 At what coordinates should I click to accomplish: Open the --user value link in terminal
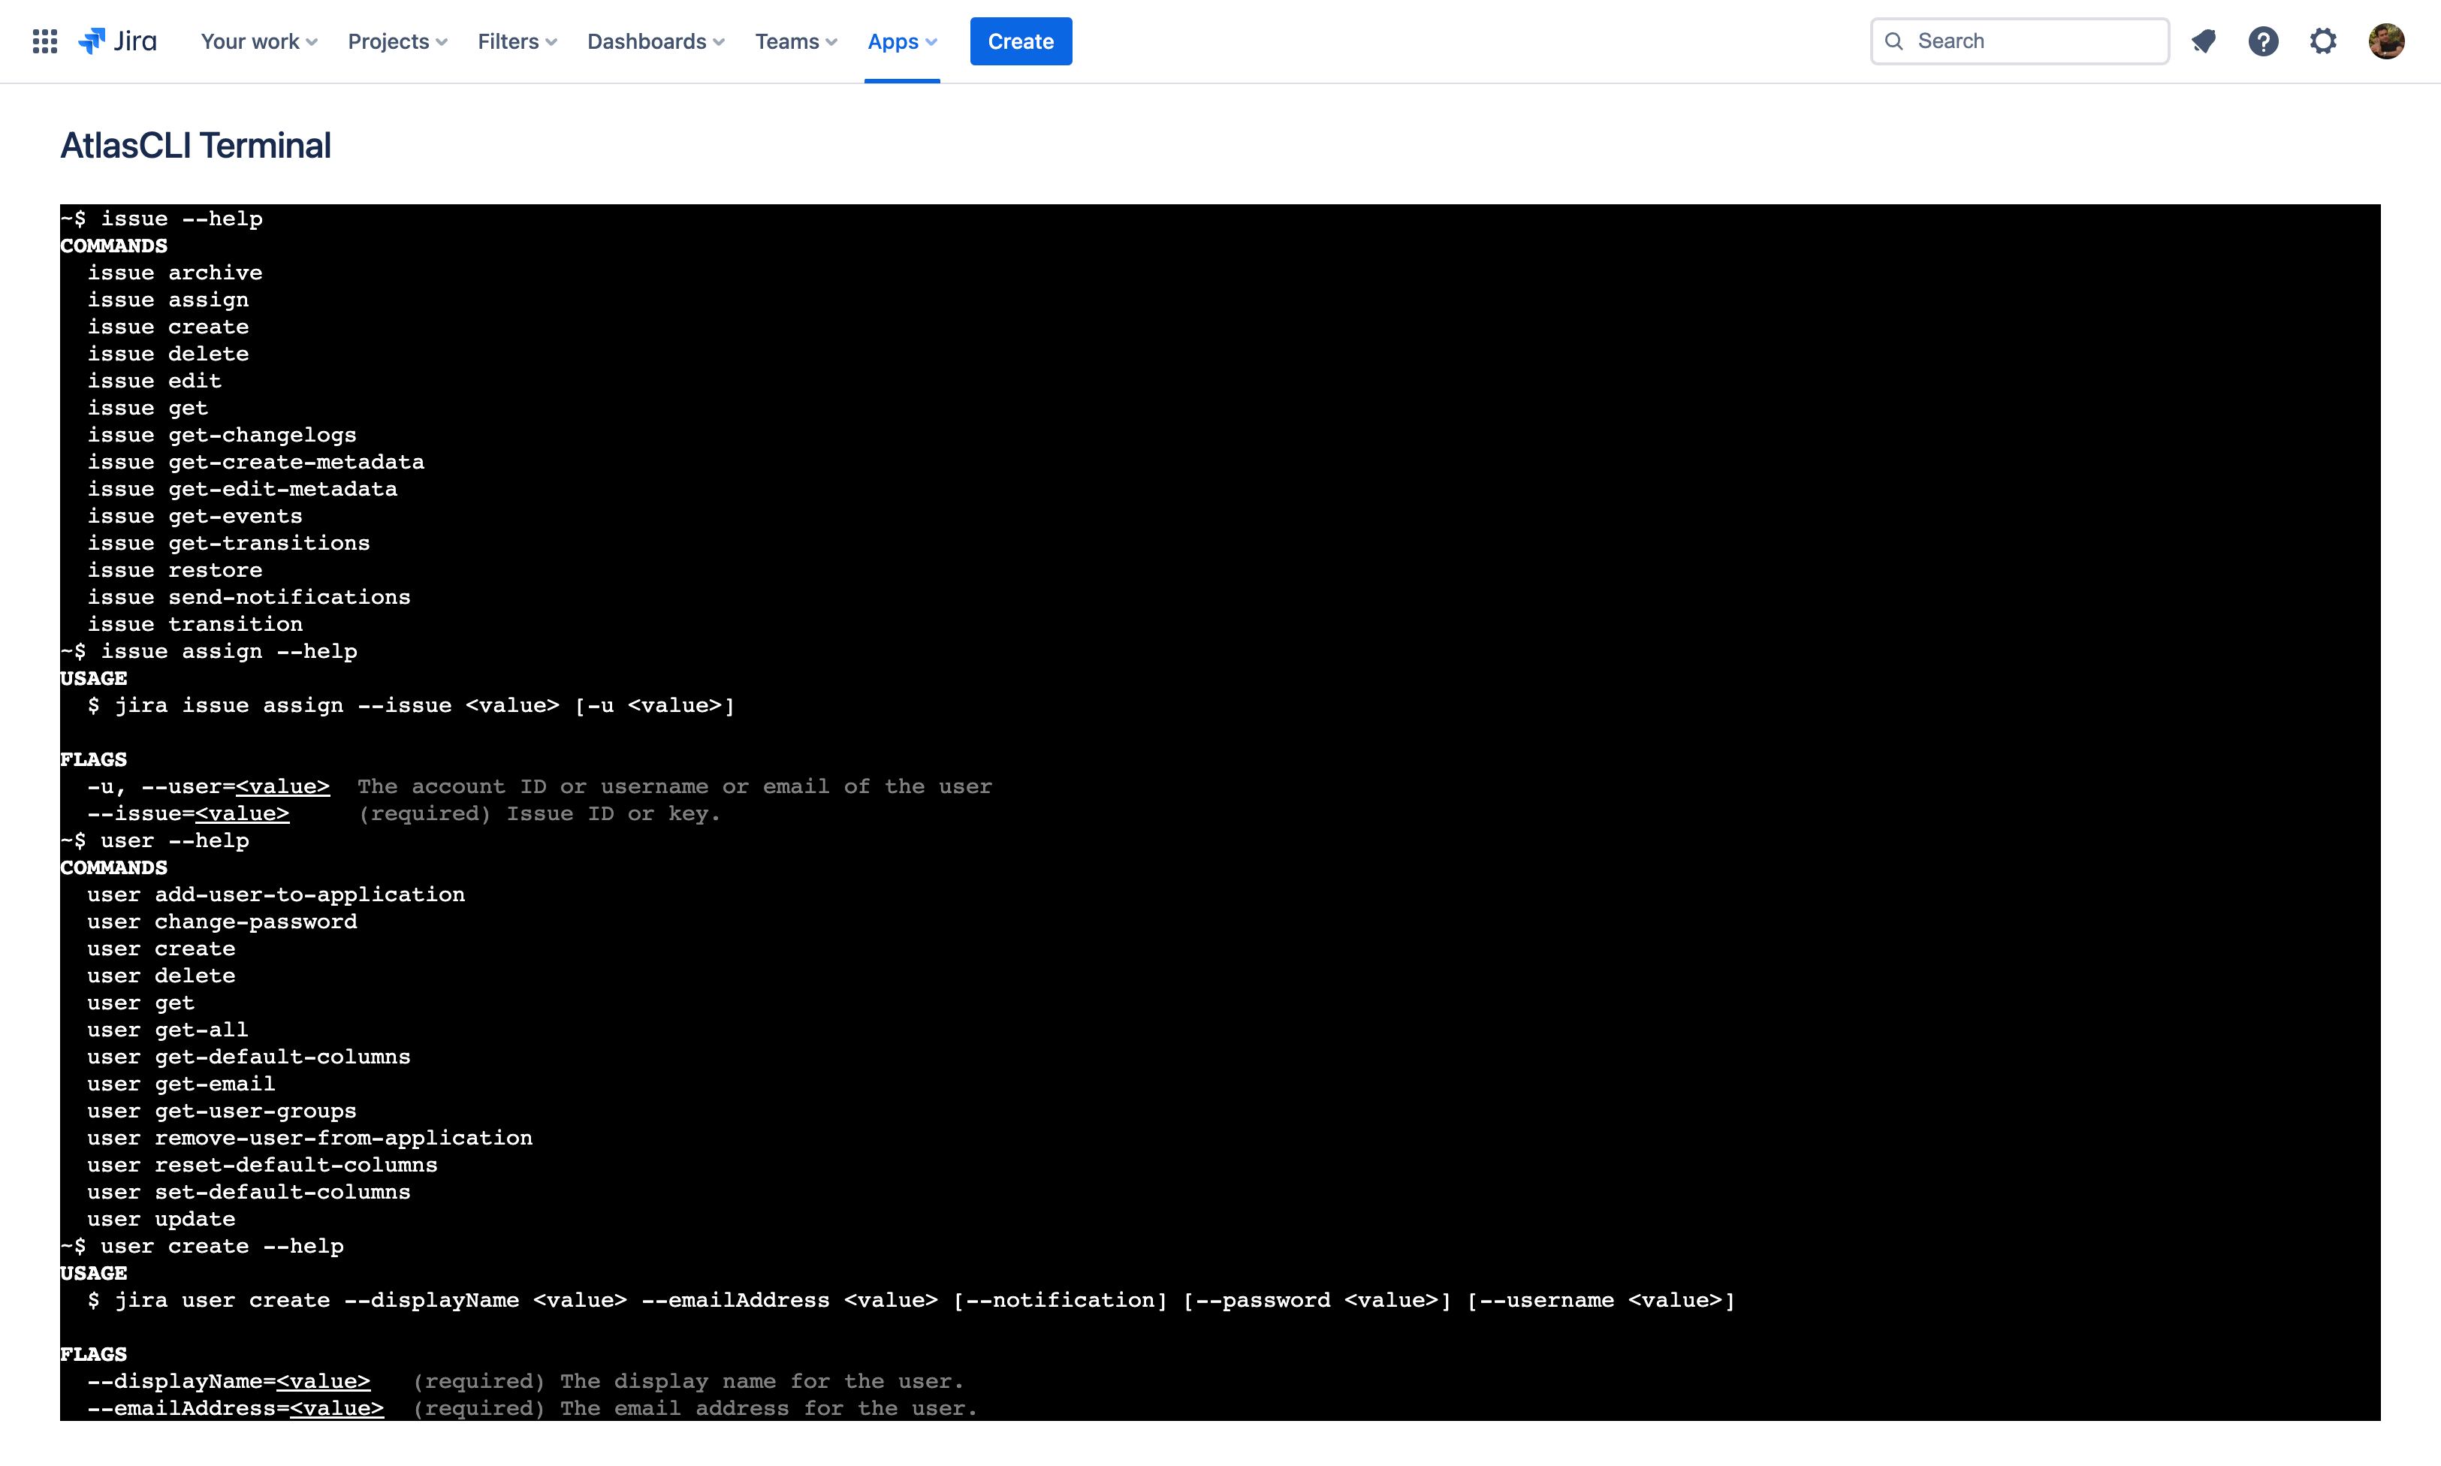click(282, 786)
